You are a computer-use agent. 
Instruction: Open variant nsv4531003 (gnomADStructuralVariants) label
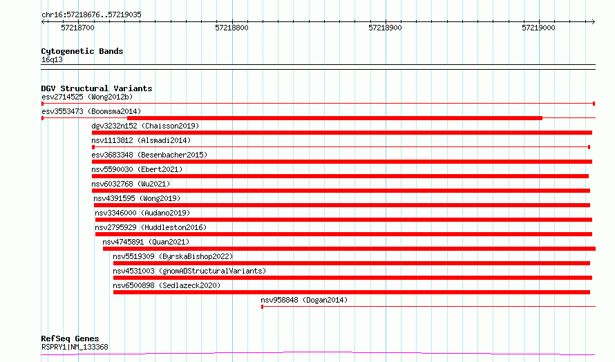click(x=189, y=271)
